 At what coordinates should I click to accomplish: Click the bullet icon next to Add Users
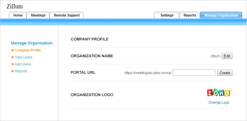12,64
